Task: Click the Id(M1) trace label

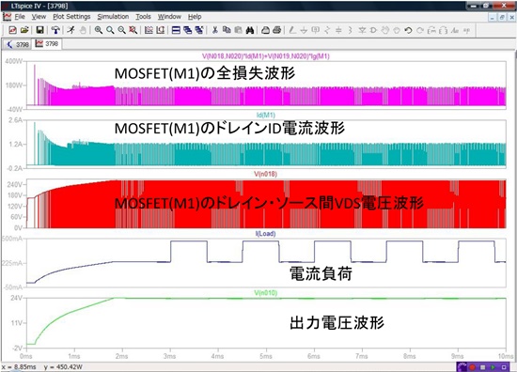Action: tap(266, 115)
